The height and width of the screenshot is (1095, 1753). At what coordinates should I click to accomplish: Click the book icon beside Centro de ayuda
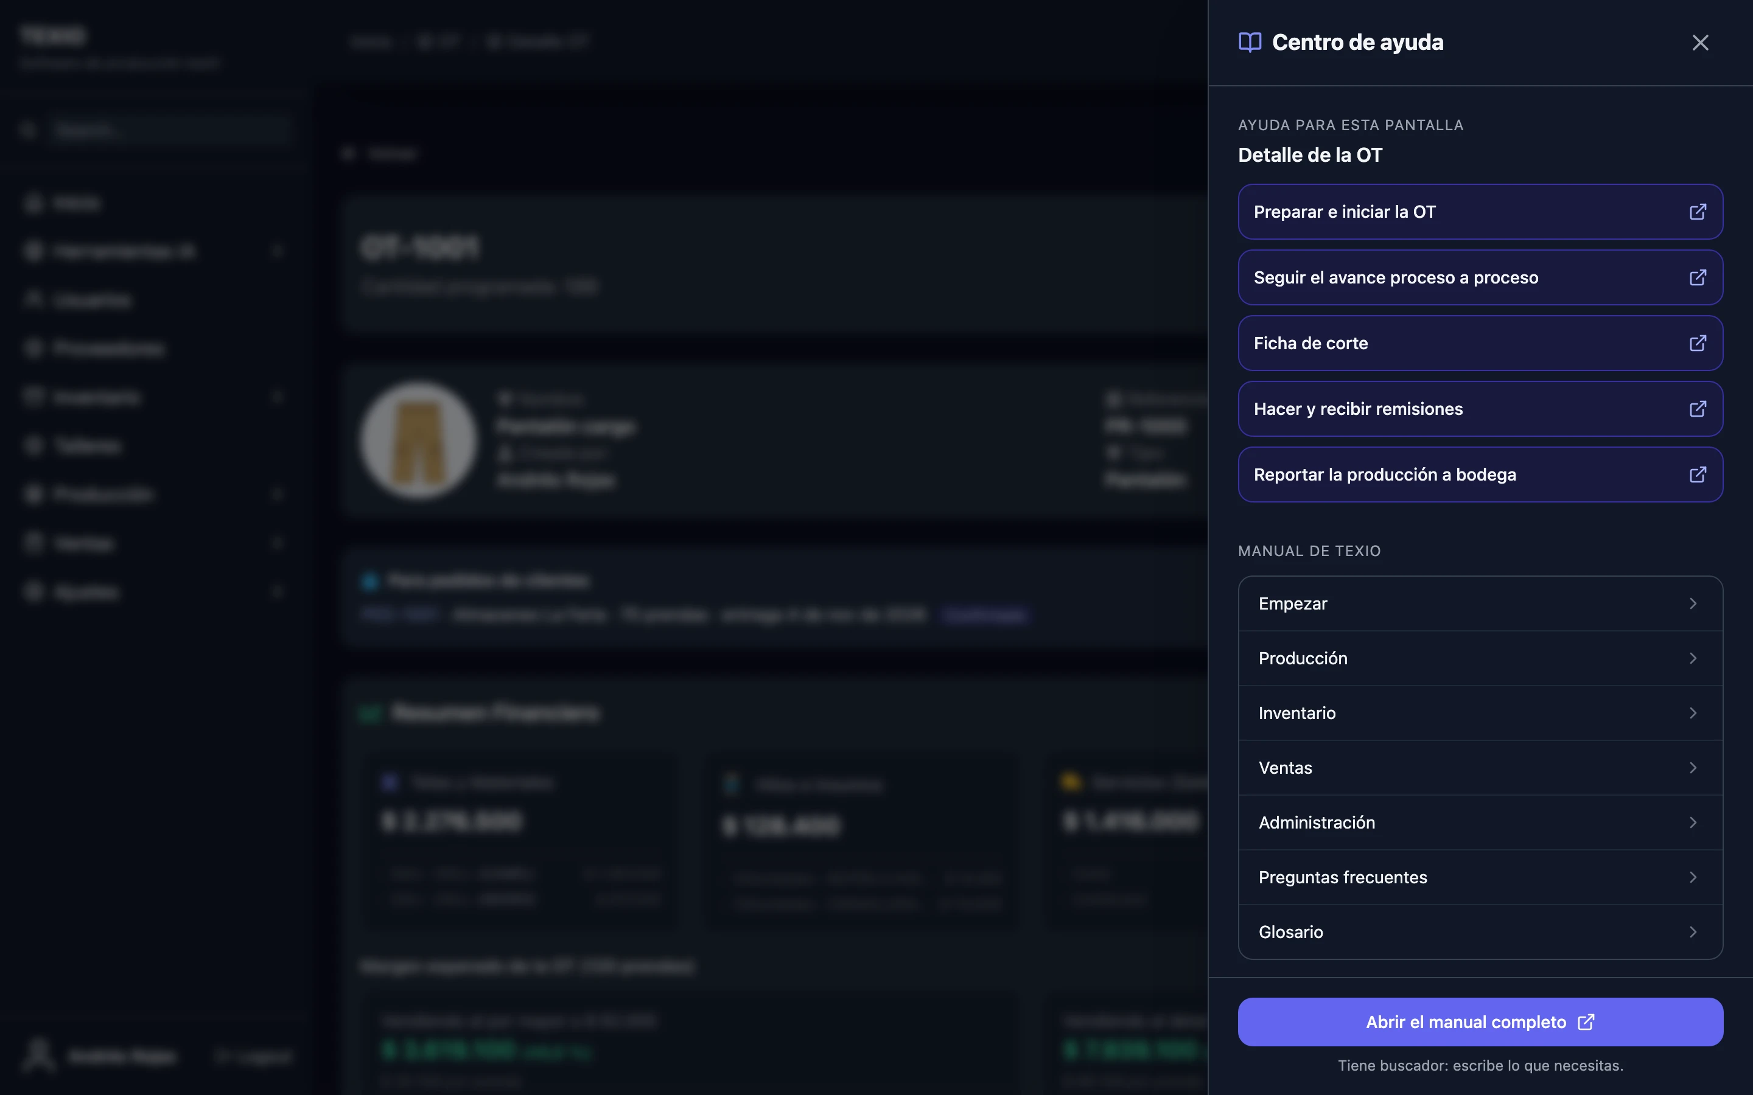[x=1250, y=43]
